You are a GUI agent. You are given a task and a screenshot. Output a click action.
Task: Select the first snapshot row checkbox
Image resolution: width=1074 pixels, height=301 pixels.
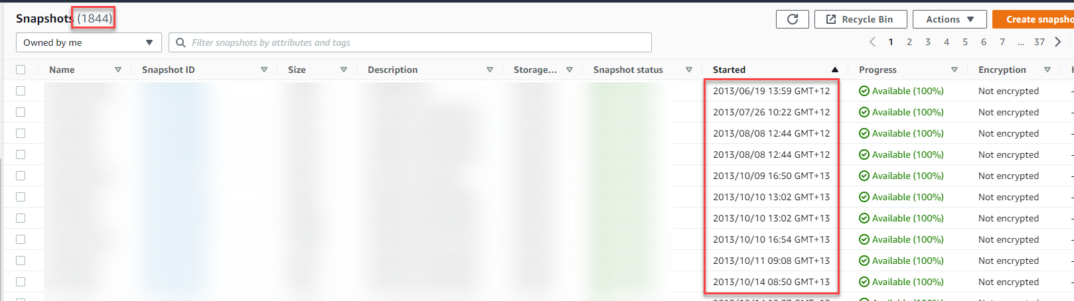[21, 91]
